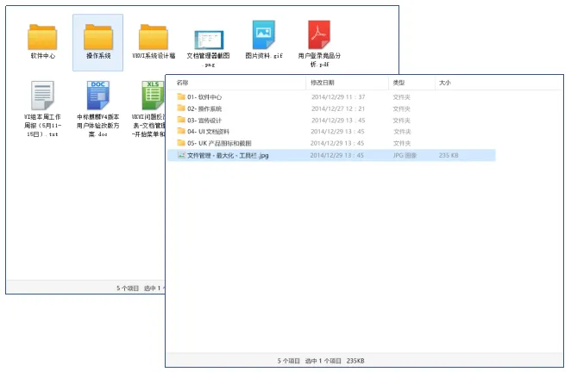The width and height of the screenshot is (571, 372).
Task: Select the 文件管理 - 最大化 - 工具栏.jpg file name
Action: click(228, 156)
